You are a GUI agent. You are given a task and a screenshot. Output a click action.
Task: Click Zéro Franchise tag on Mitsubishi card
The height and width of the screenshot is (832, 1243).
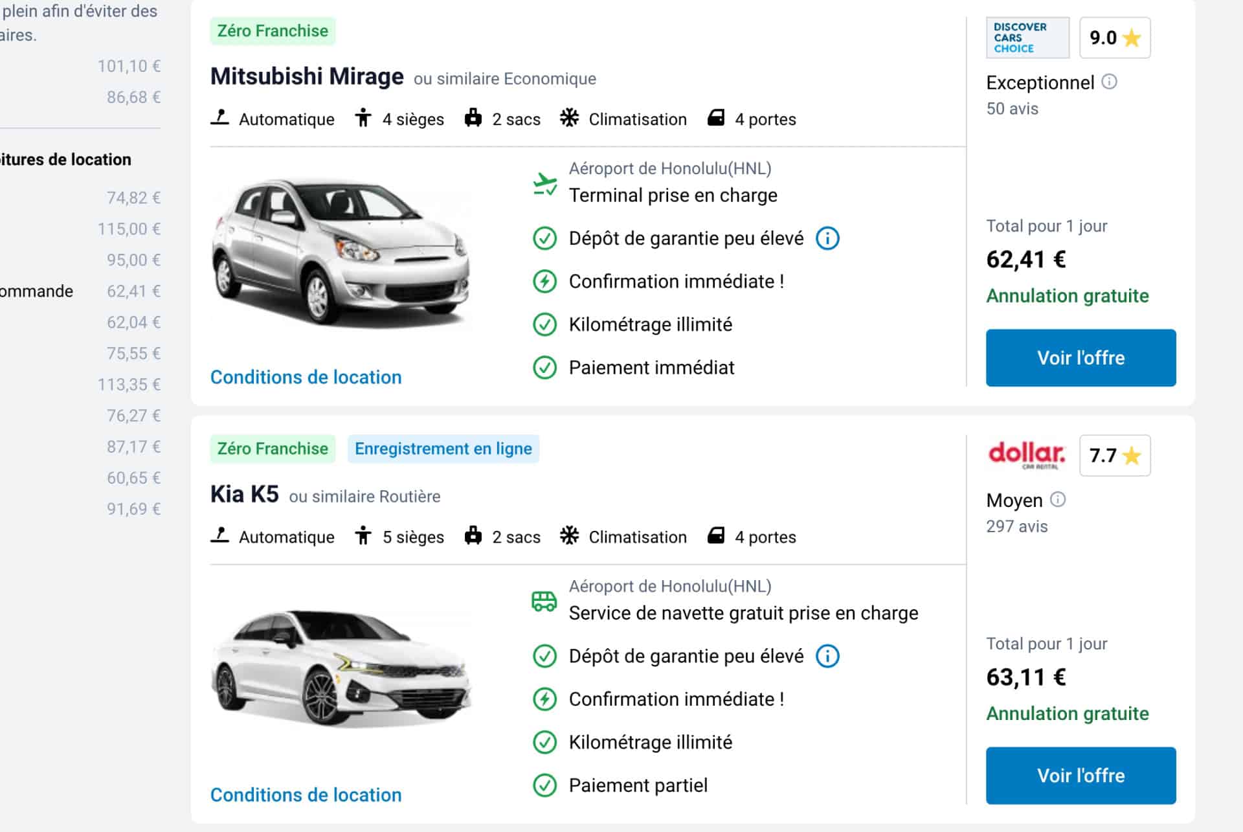pos(273,31)
